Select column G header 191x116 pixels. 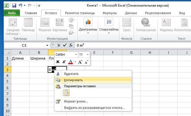click(x=131, y=53)
